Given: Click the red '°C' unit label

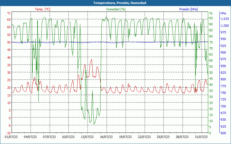Looking at the screenshot, I should click(x=9, y=13).
